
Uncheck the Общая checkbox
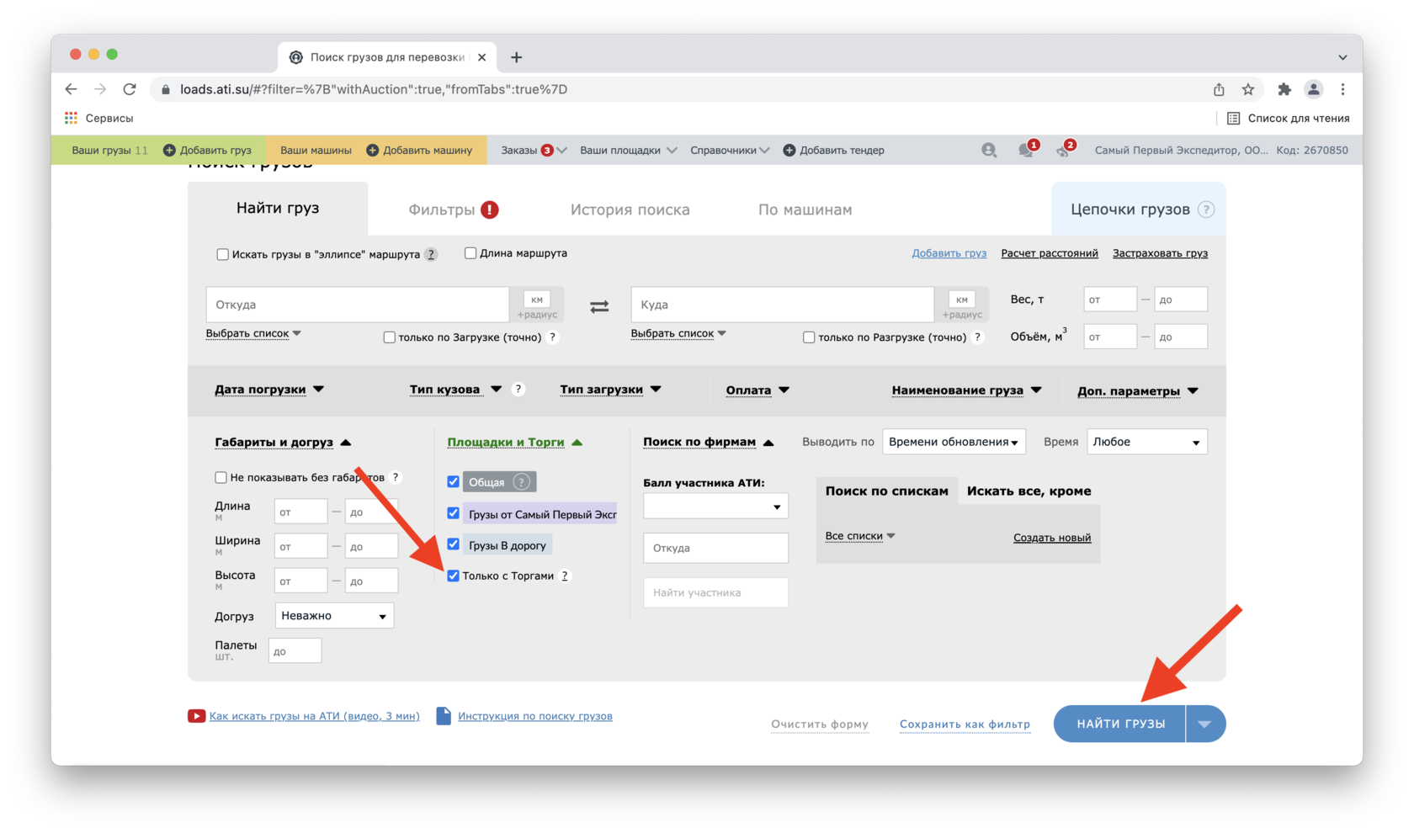(x=453, y=482)
